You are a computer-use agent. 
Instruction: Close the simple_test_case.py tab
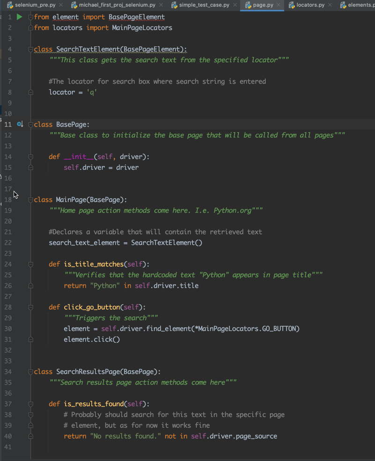click(235, 5)
